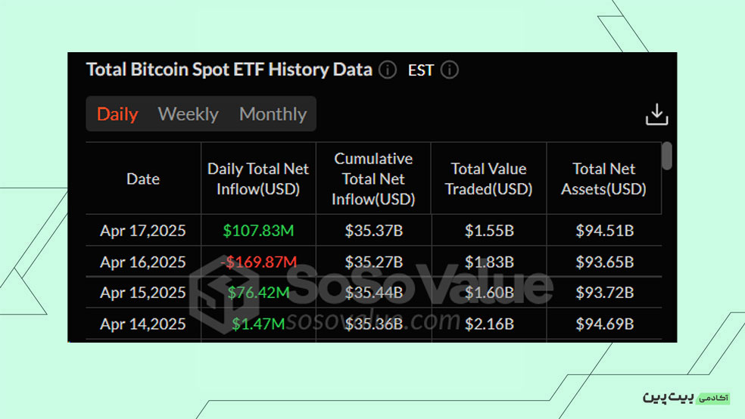Select the Apr 17,2025 date cell

coord(143,231)
